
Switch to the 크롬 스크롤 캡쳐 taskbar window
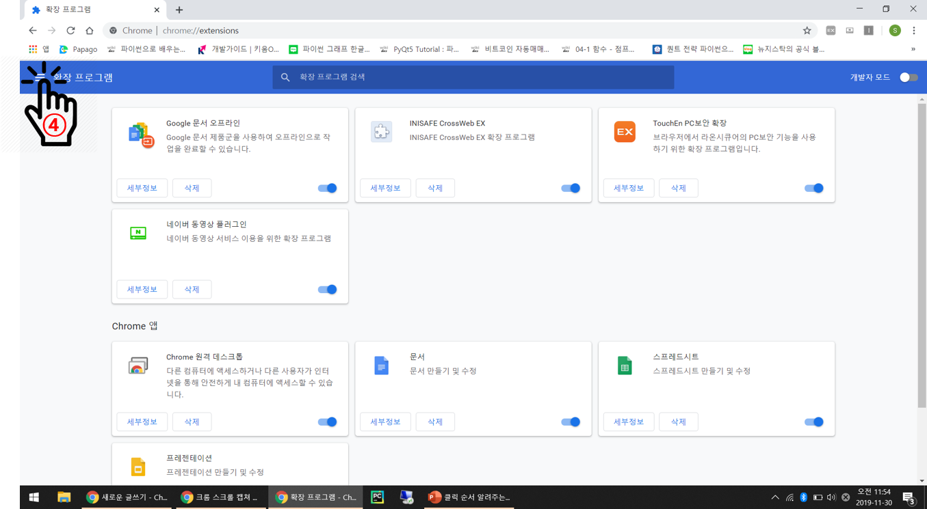(221, 497)
